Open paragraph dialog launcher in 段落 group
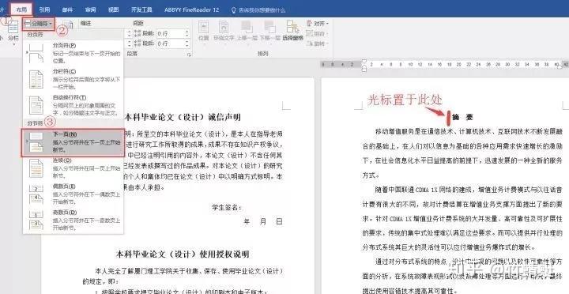Viewport: 569px width, 294px height. coord(188,55)
